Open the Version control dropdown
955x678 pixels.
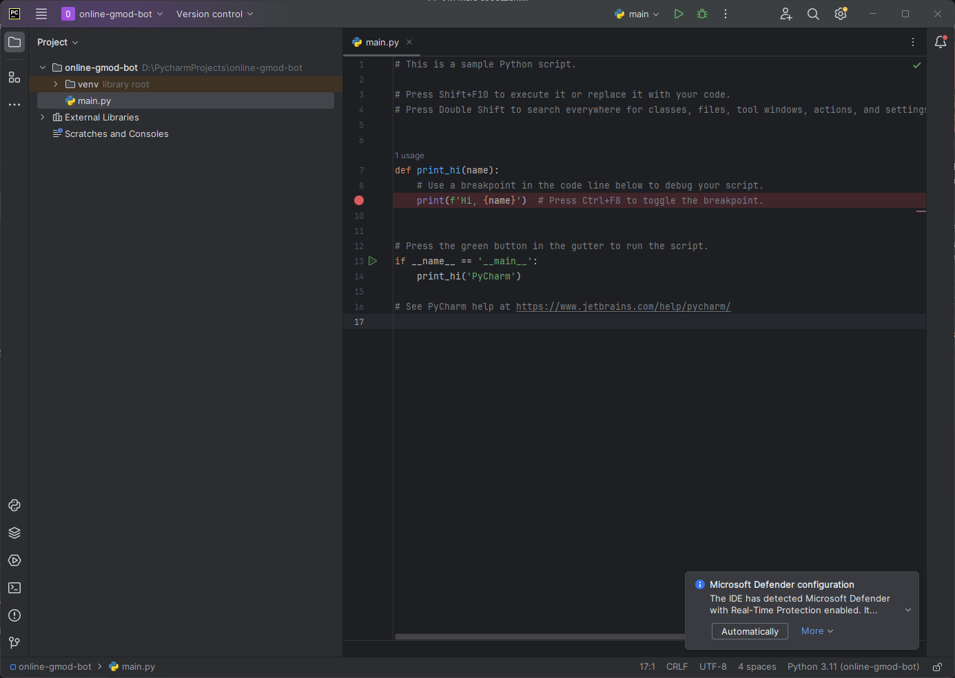(214, 14)
